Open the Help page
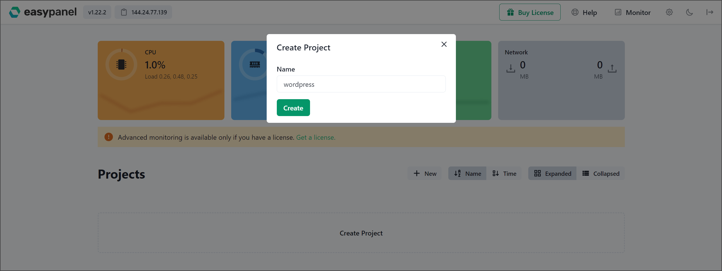 click(584, 12)
